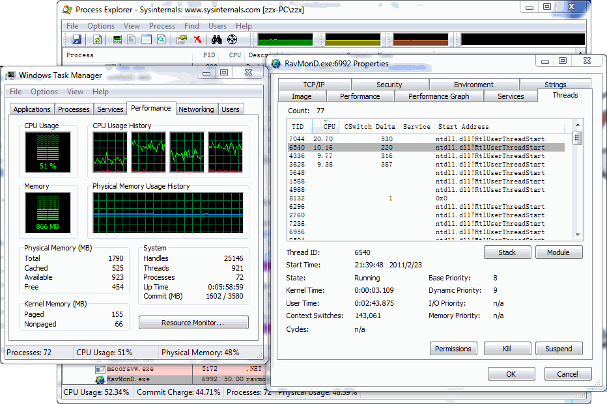Switch to the TCP/IP tab

coord(314,85)
